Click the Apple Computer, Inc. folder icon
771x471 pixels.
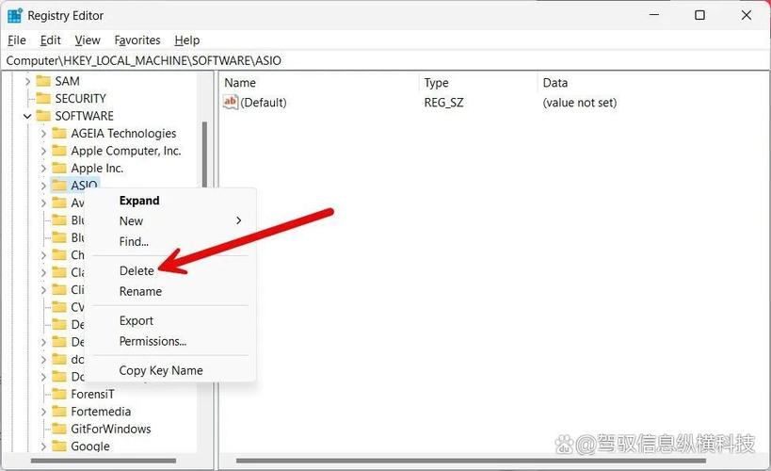click(x=59, y=151)
